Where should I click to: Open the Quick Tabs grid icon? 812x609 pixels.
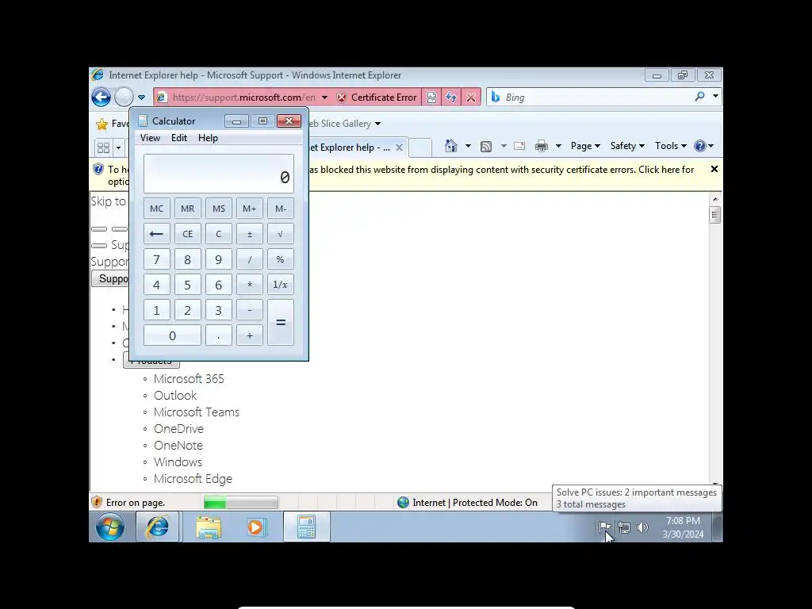tap(104, 147)
